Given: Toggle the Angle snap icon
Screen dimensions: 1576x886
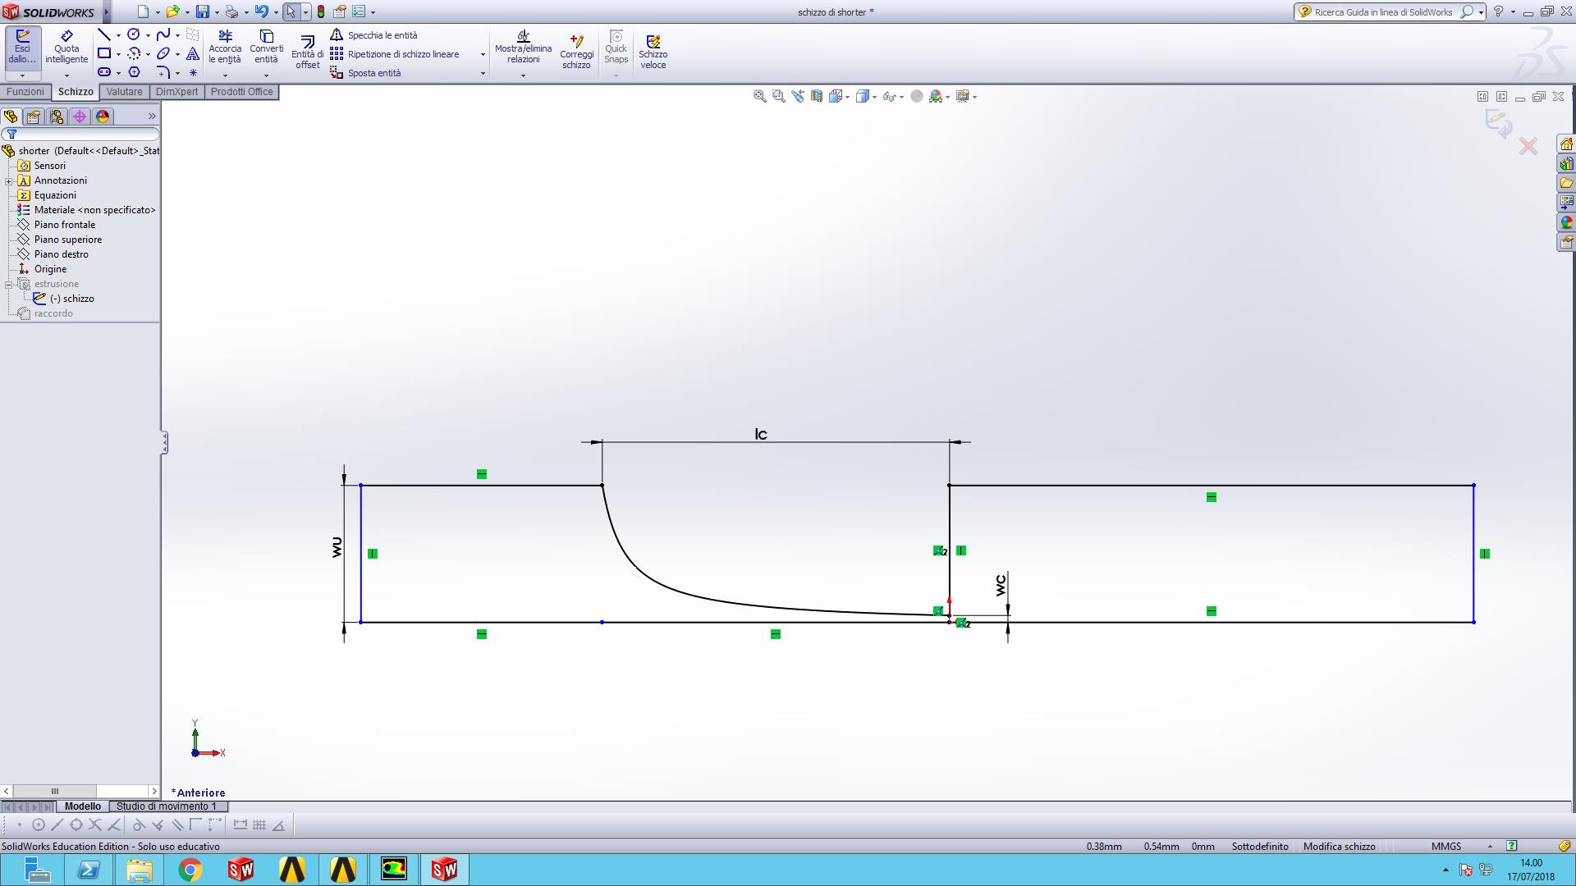Looking at the screenshot, I should click(x=279, y=825).
